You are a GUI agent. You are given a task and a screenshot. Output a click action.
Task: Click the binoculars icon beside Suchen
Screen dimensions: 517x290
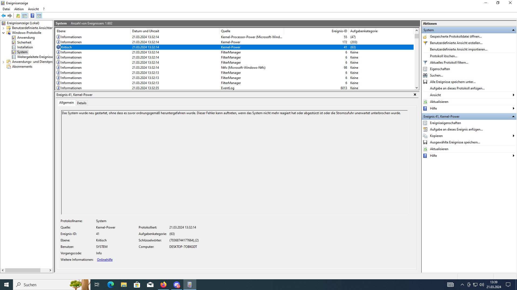point(425,75)
